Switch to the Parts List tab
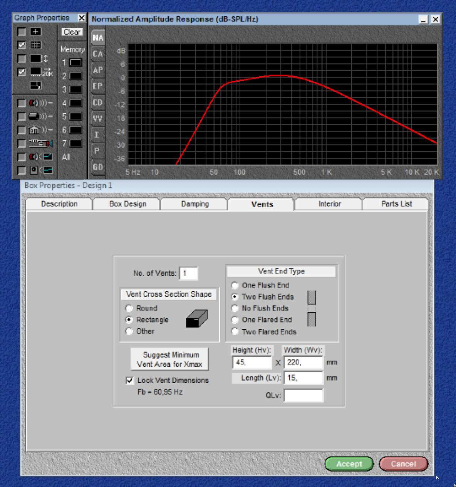This screenshot has width=456, height=487. pyautogui.click(x=396, y=204)
